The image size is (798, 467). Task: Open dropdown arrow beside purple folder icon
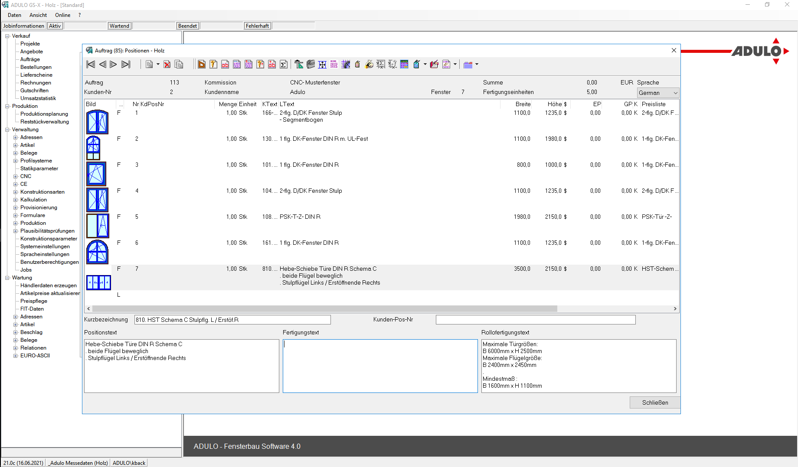point(477,65)
